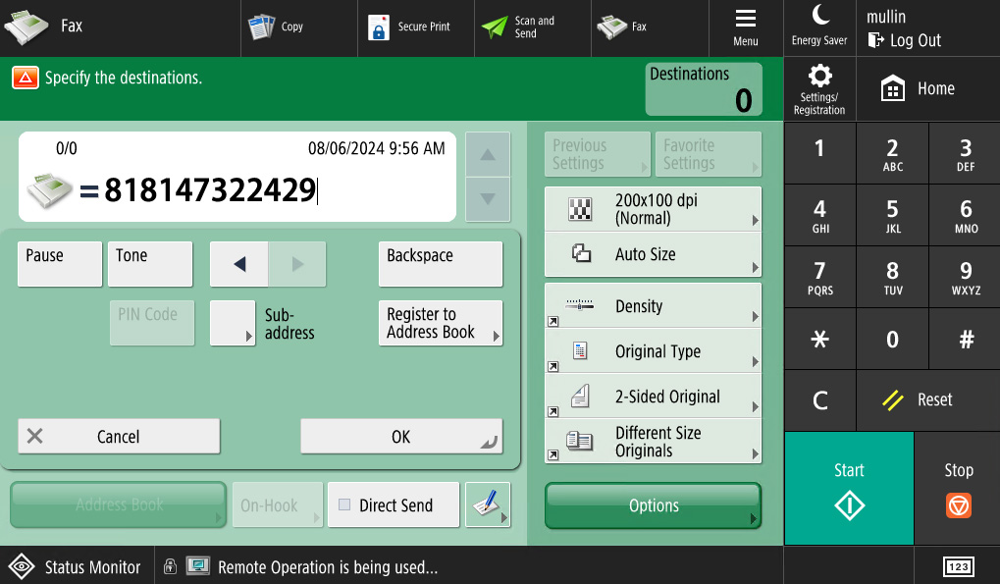Screen dimensions: 1000x584
Task: Open the main Menu
Action: pyautogui.click(x=746, y=27)
